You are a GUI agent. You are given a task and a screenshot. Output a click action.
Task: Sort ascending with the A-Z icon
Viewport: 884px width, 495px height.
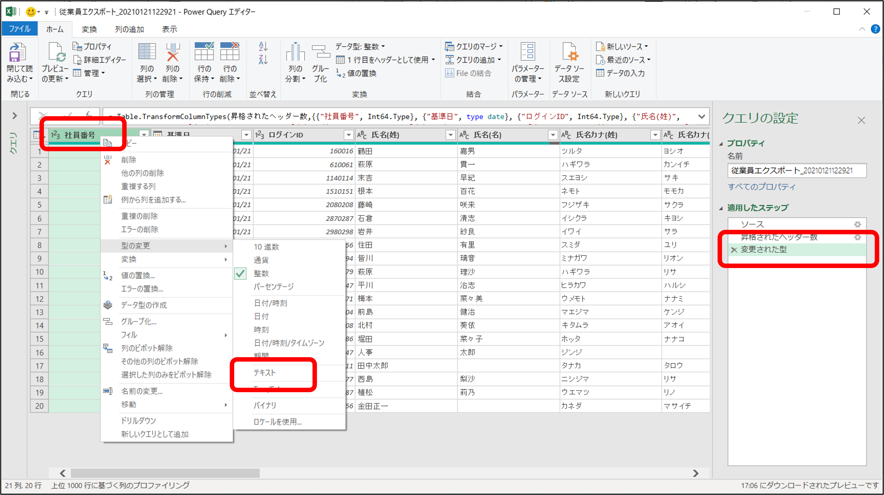(x=263, y=46)
